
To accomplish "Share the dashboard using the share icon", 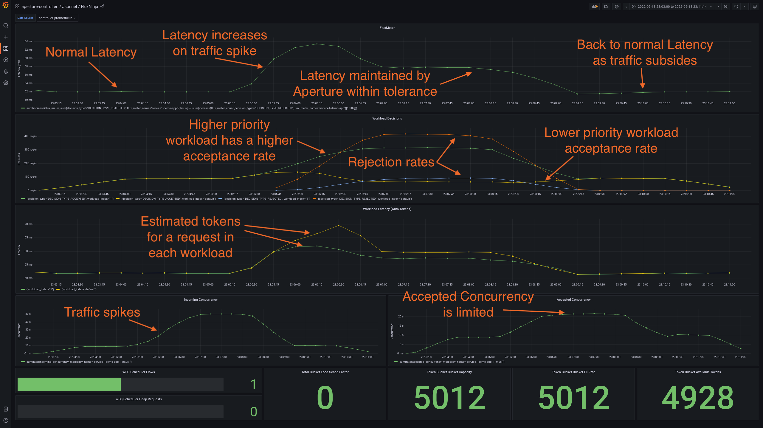I will (103, 6).
